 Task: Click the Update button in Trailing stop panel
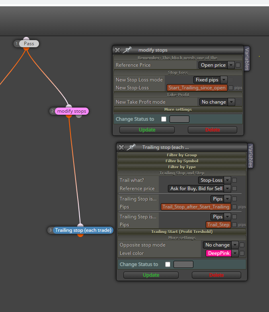(x=151, y=275)
